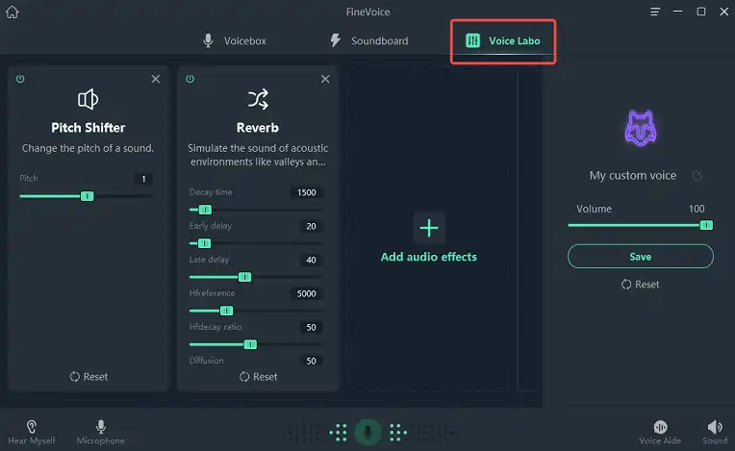Edit the Hfreference value 5000
This screenshot has height=451, width=735.
coord(307,293)
